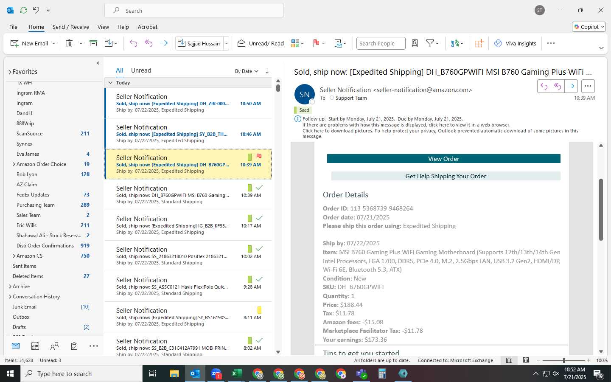
Task: Click the View Order button
Action: tap(443, 159)
